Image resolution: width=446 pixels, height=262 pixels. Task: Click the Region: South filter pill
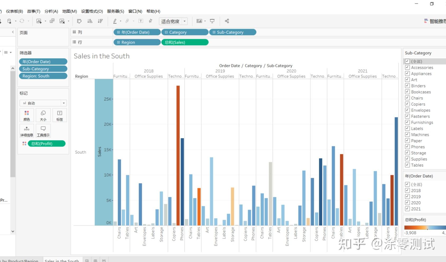click(x=43, y=76)
